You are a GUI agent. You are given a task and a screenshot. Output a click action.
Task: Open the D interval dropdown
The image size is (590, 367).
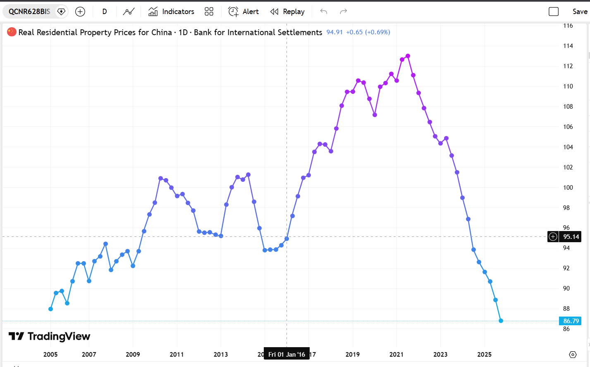(x=105, y=12)
